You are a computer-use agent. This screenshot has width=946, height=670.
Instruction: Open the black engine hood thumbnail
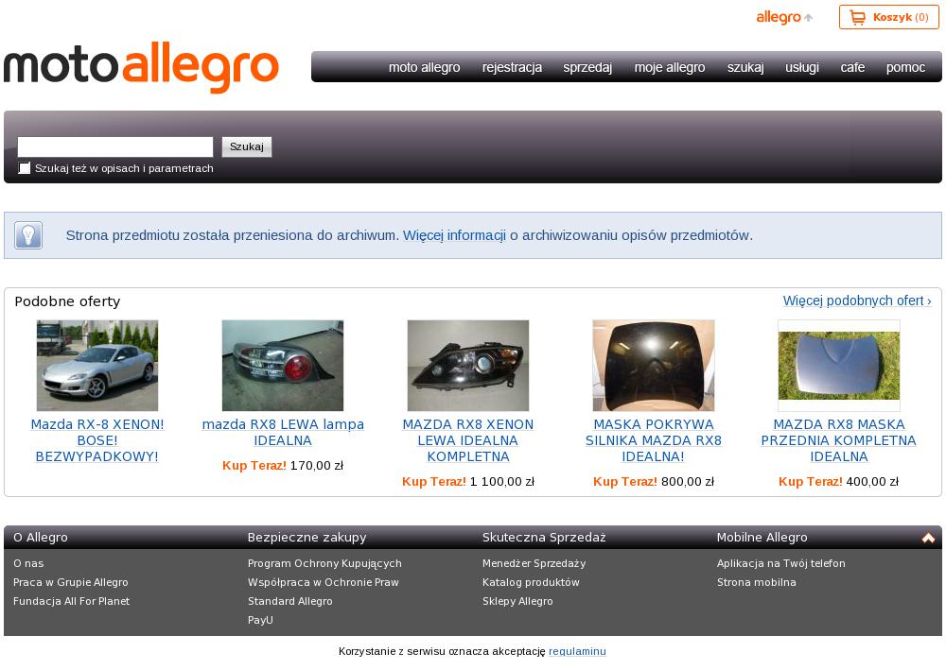654,366
